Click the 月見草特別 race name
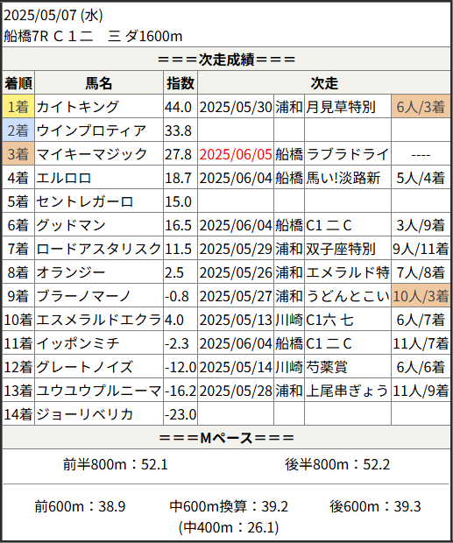Viewport: 453px width, 543px height. coord(341,107)
